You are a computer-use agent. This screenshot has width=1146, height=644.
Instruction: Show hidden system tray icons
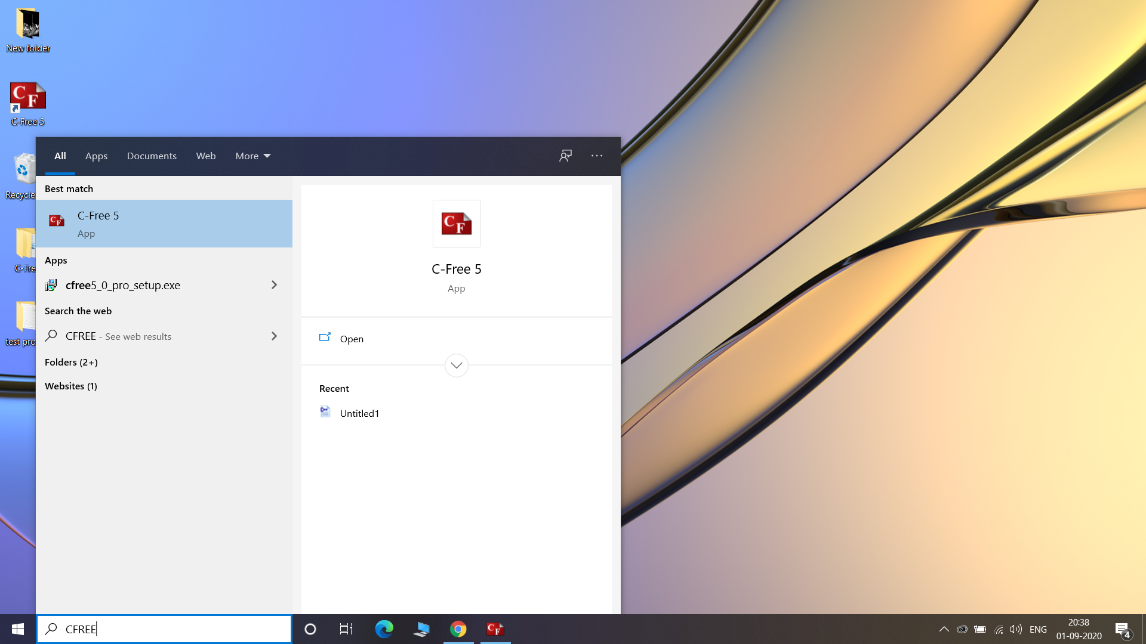pos(944,629)
